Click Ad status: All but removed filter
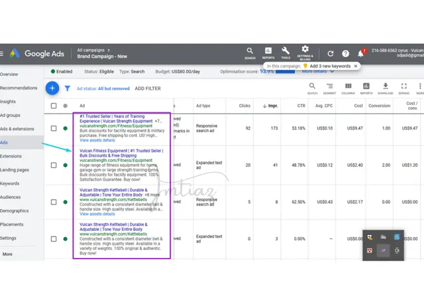Viewport: 424px width, 299px height. (103, 89)
